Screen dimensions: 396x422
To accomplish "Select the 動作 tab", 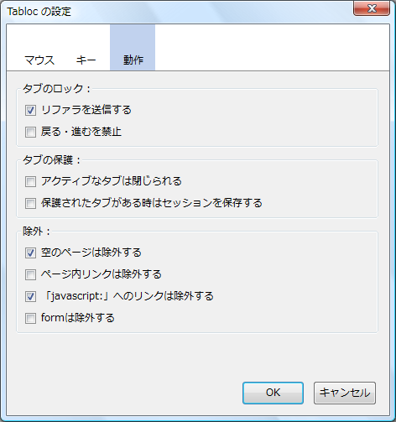I will tap(133, 48).
